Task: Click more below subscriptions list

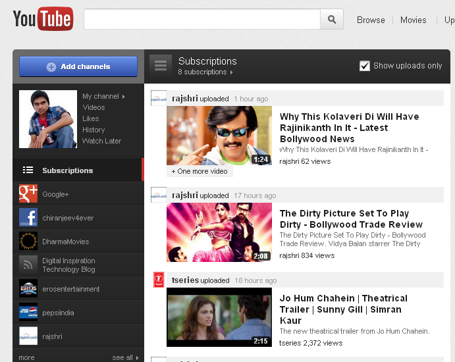Action: pos(26,357)
